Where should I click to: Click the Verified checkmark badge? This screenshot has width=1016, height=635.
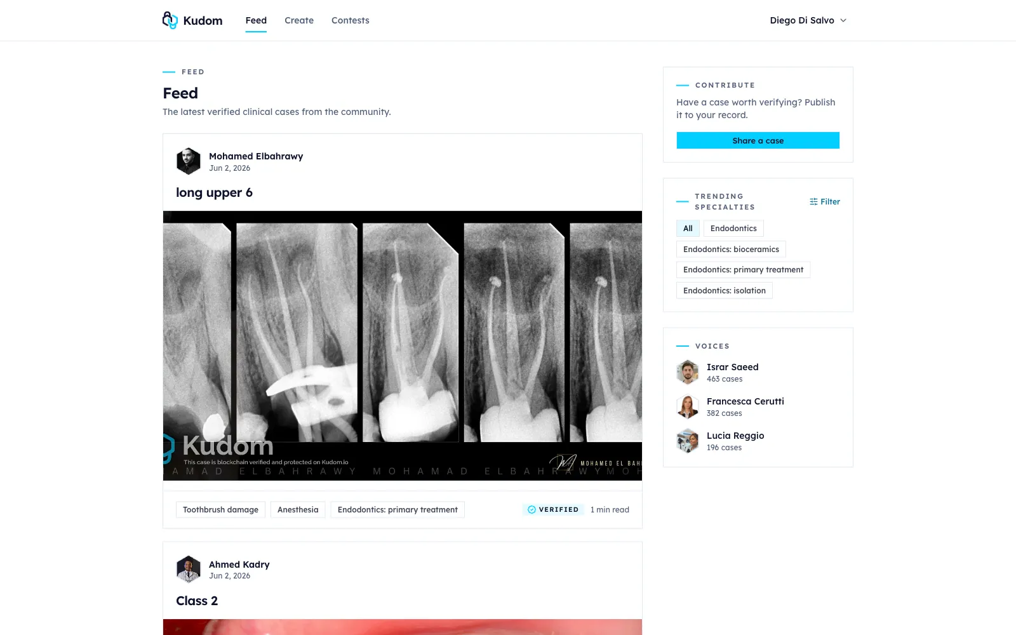[x=551, y=510]
